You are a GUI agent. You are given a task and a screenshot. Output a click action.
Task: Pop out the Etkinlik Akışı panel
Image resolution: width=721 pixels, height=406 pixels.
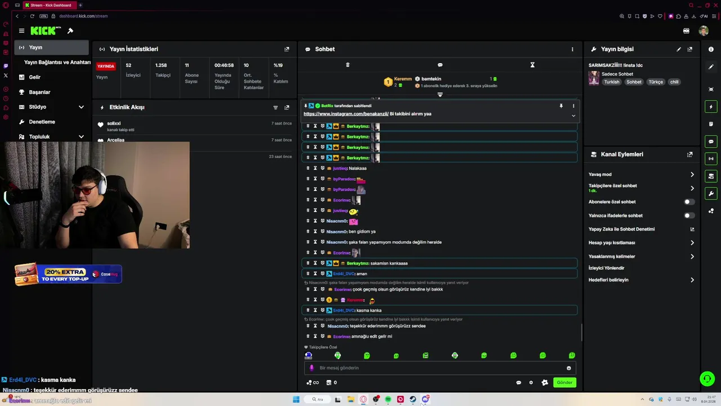[x=287, y=107]
